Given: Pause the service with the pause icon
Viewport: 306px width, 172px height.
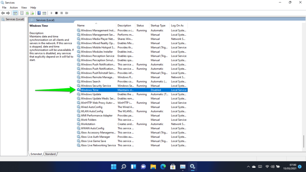Looking at the screenshot, I should tap(62, 13).
